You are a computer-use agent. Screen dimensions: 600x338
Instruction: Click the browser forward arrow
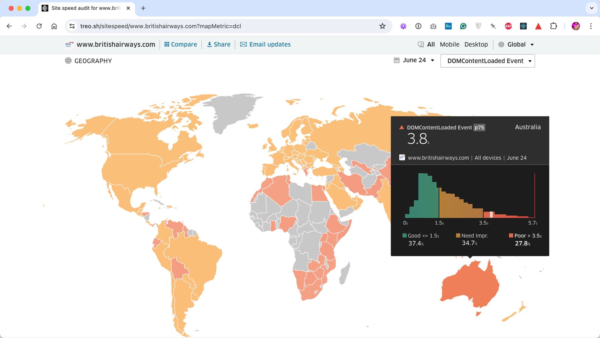click(24, 26)
